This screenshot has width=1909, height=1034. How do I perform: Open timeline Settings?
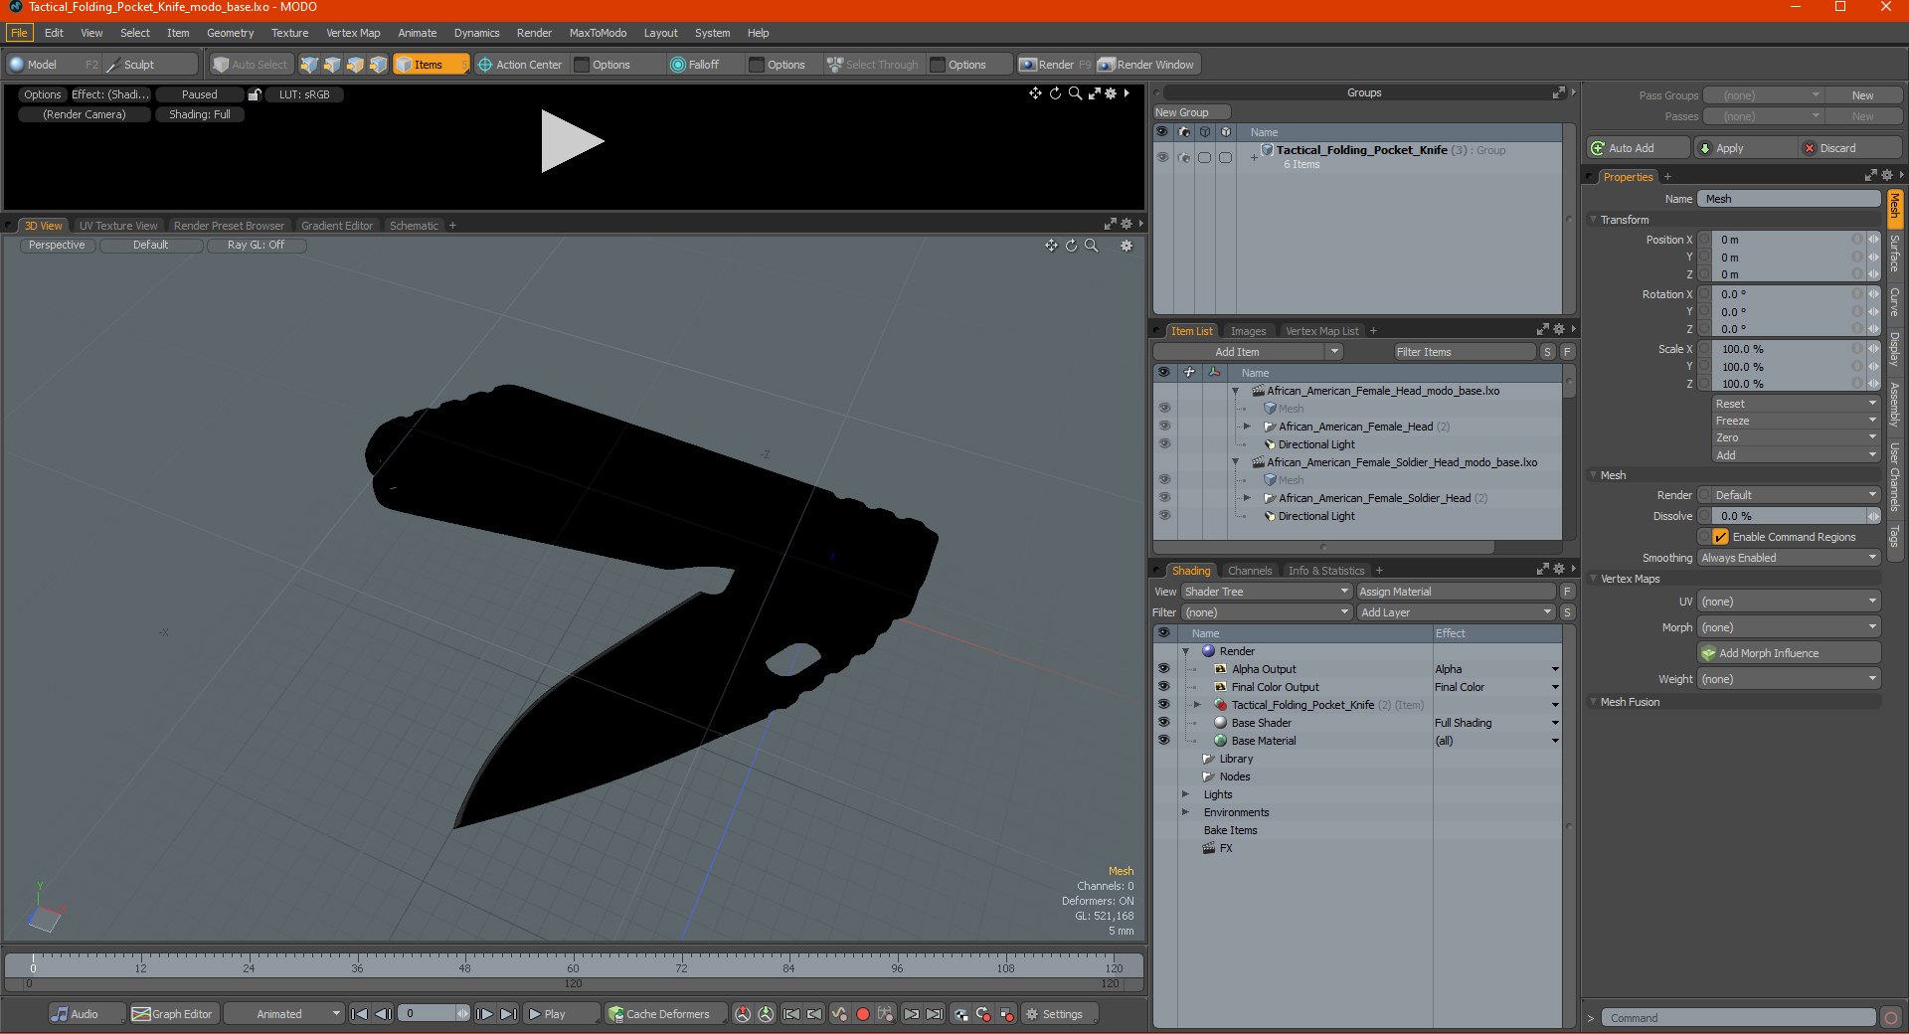point(1061,1014)
